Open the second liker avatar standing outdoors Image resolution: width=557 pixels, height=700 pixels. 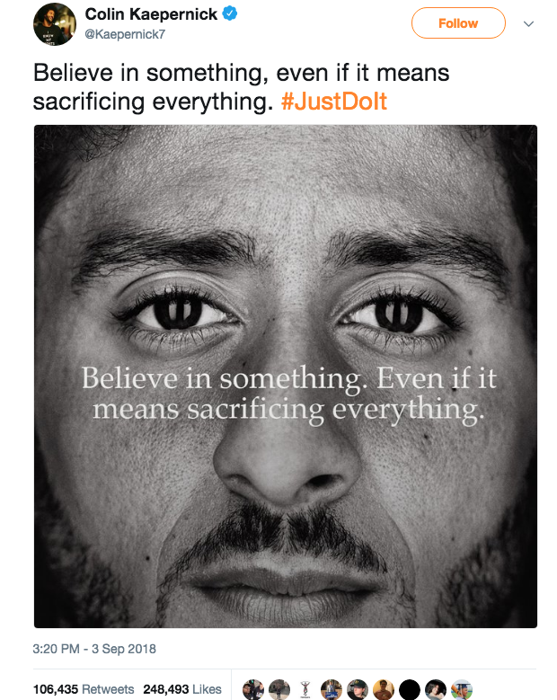tap(279, 690)
